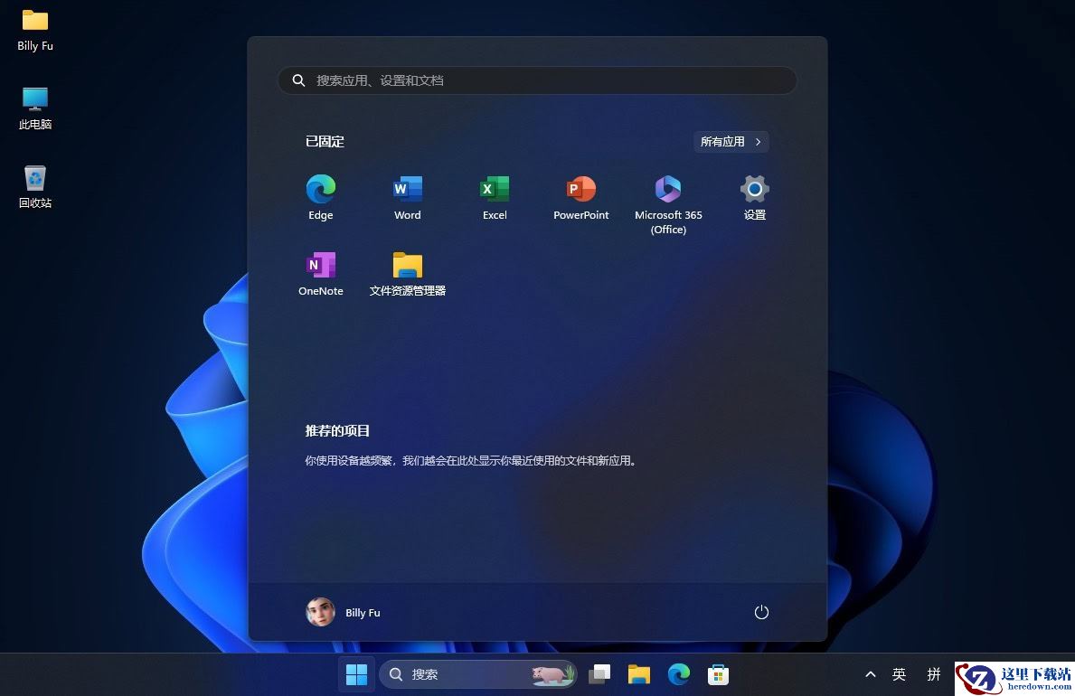Show hidden system tray icons
This screenshot has width=1075, height=696.
coord(870,674)
